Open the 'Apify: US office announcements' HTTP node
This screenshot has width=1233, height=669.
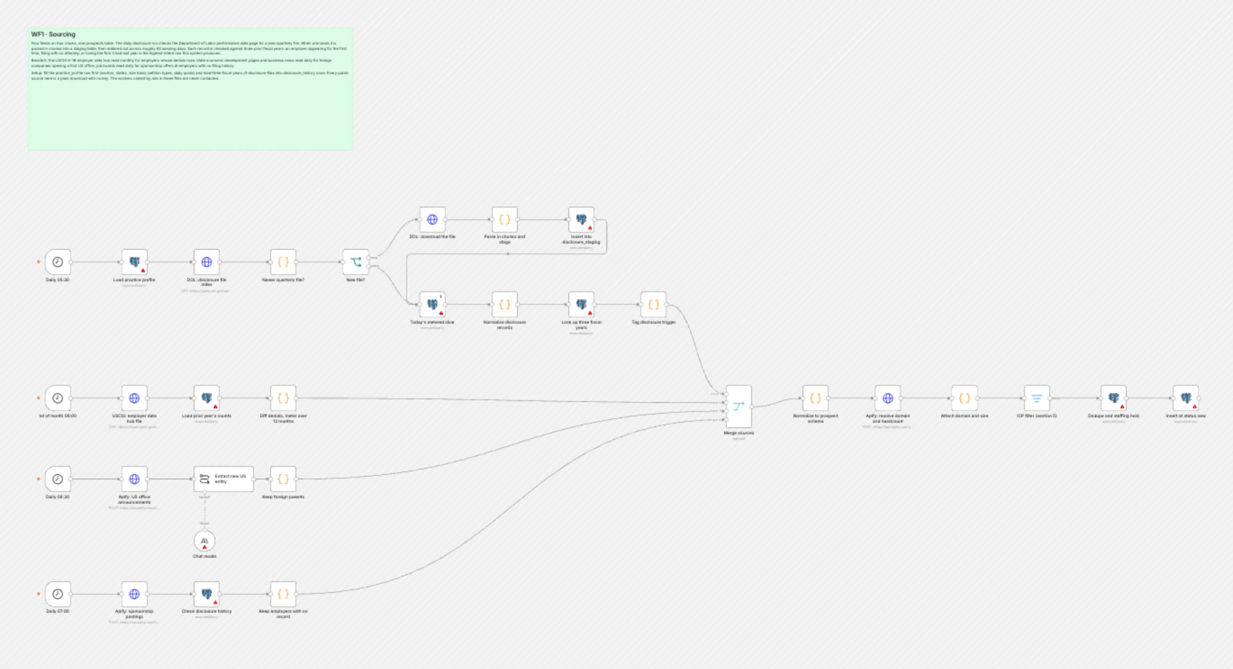[135, 479]
